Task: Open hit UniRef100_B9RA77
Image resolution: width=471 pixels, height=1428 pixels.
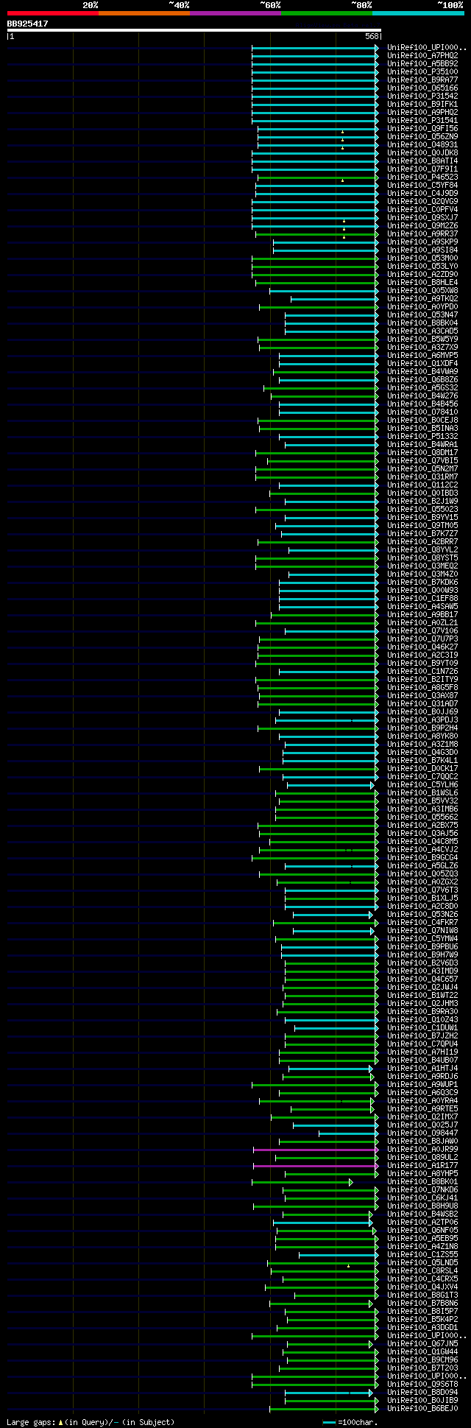Action: pyautogui.click(x=422, y=80)
